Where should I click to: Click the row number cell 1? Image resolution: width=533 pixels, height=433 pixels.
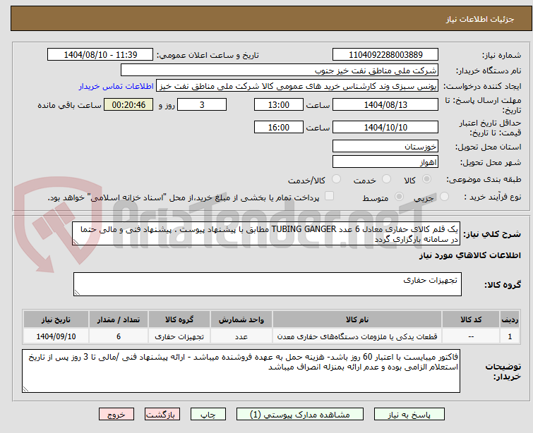point(510,336)
